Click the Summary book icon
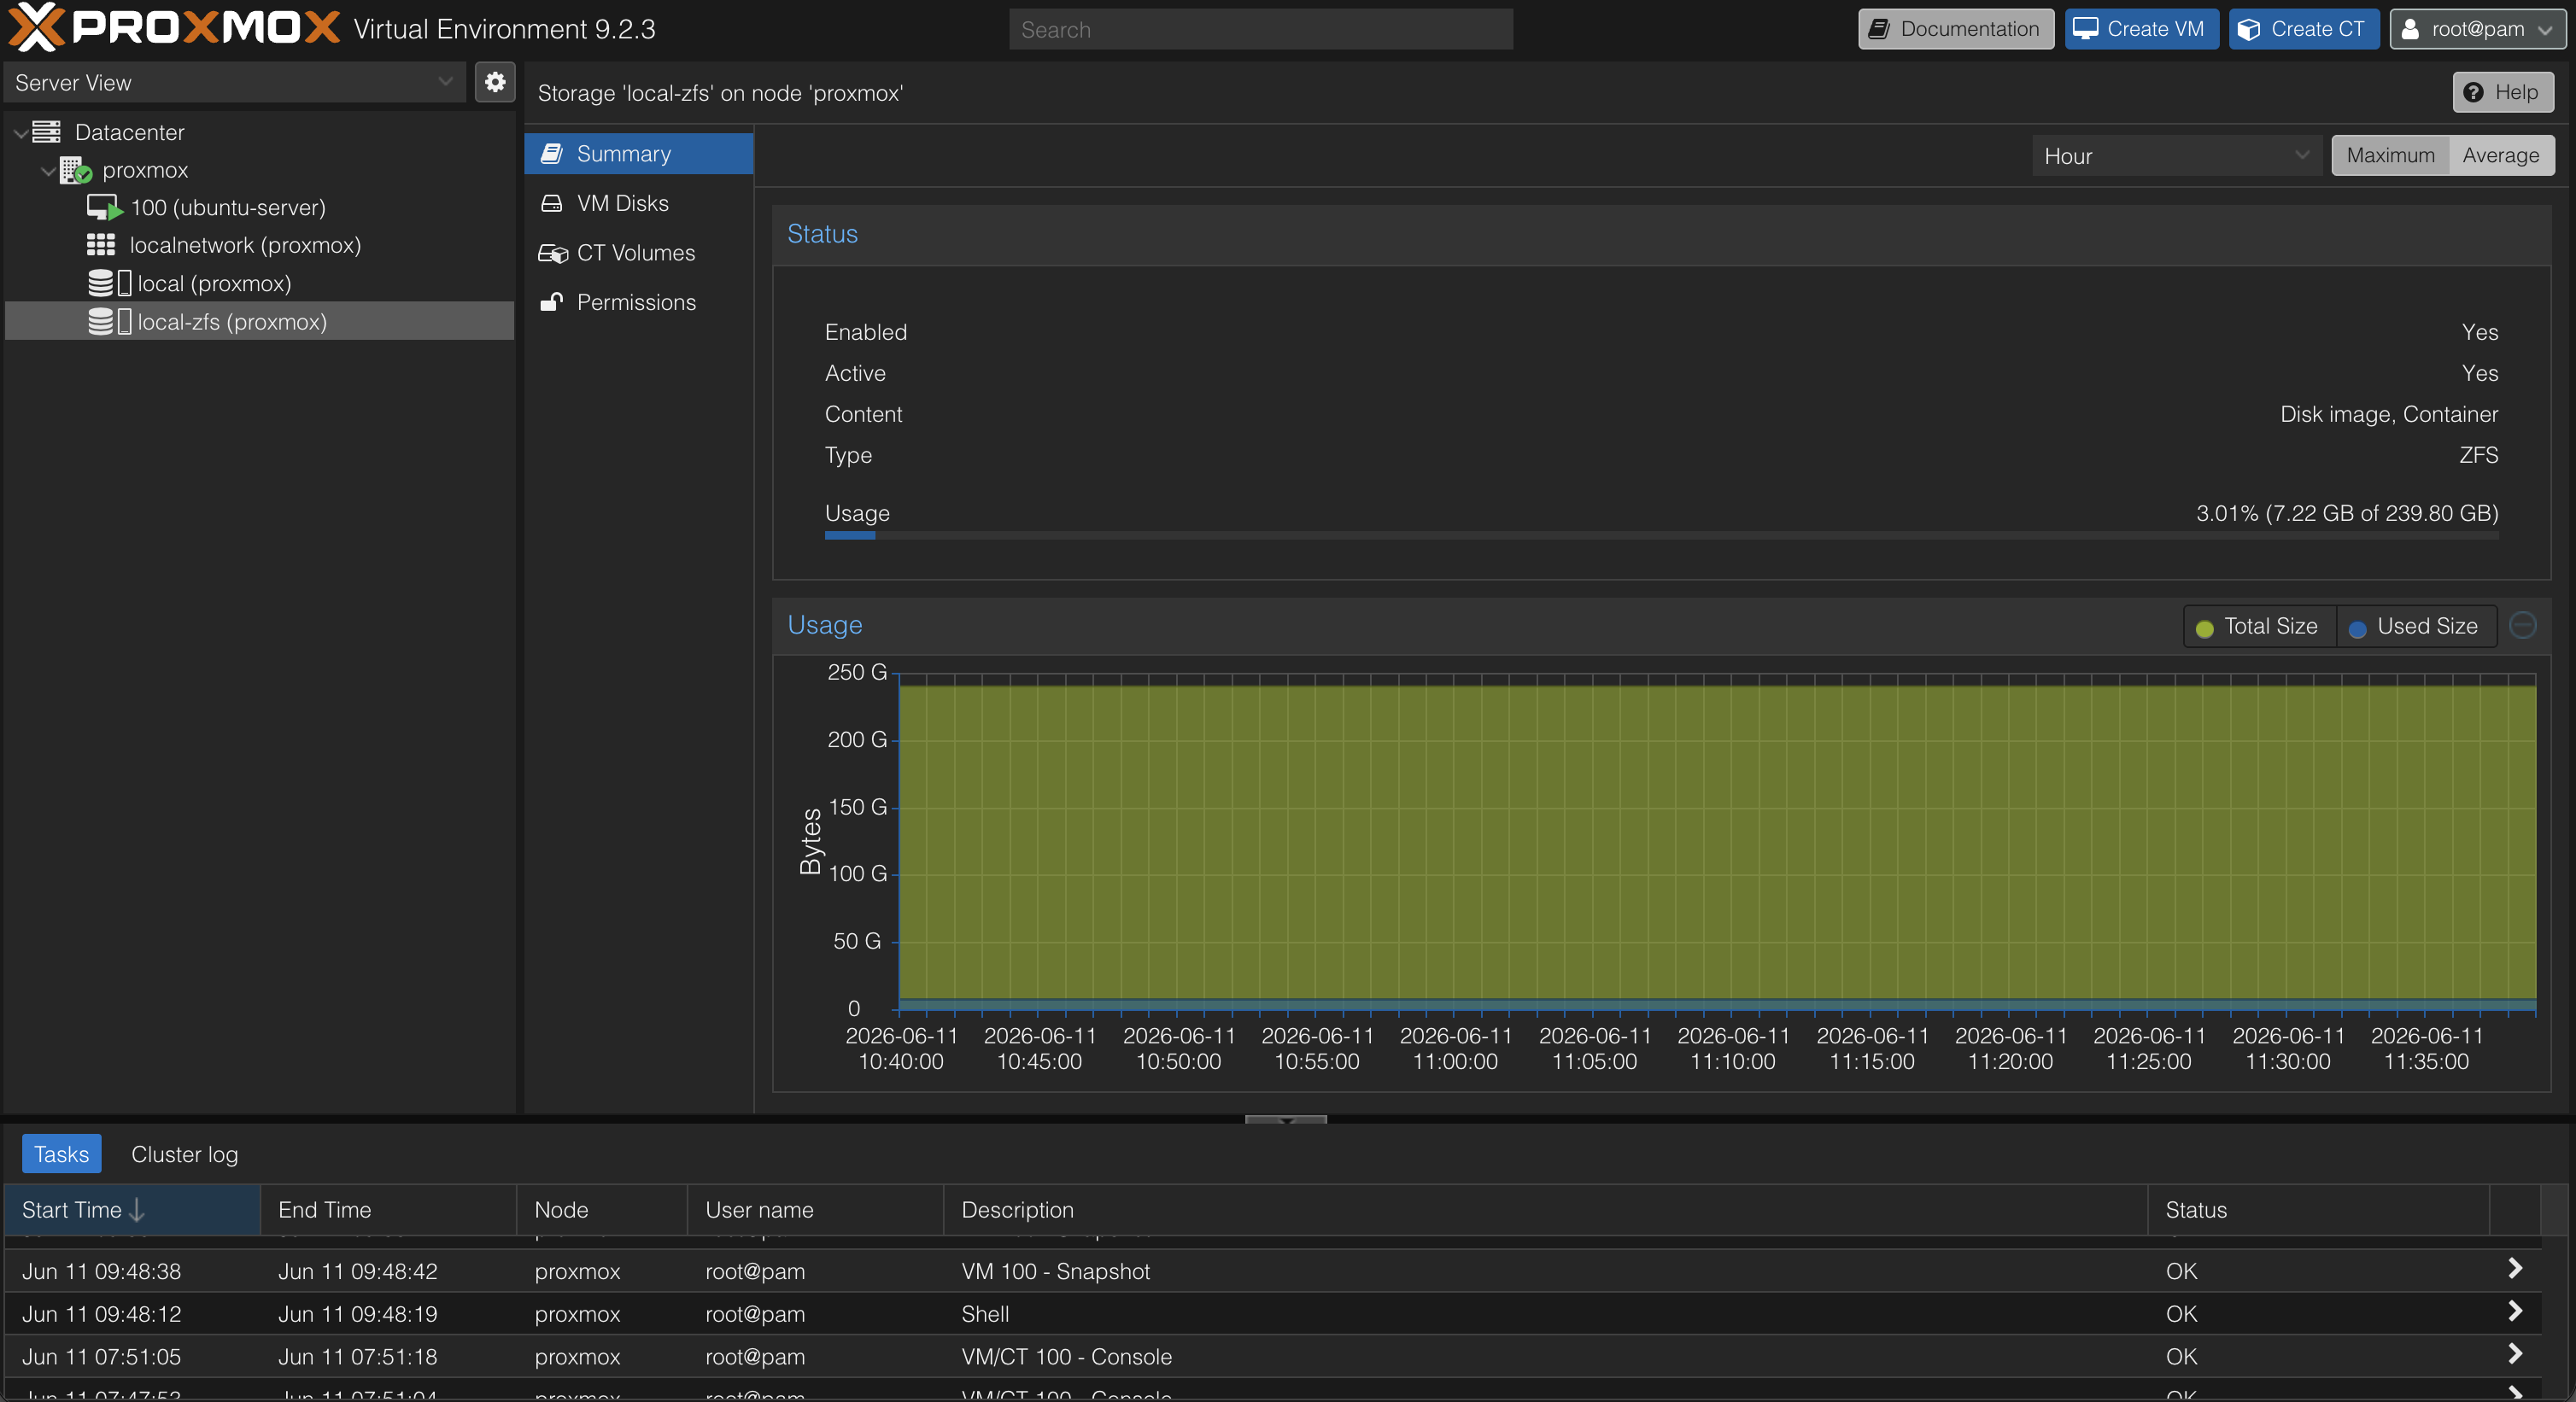 (x=551, y=153)
